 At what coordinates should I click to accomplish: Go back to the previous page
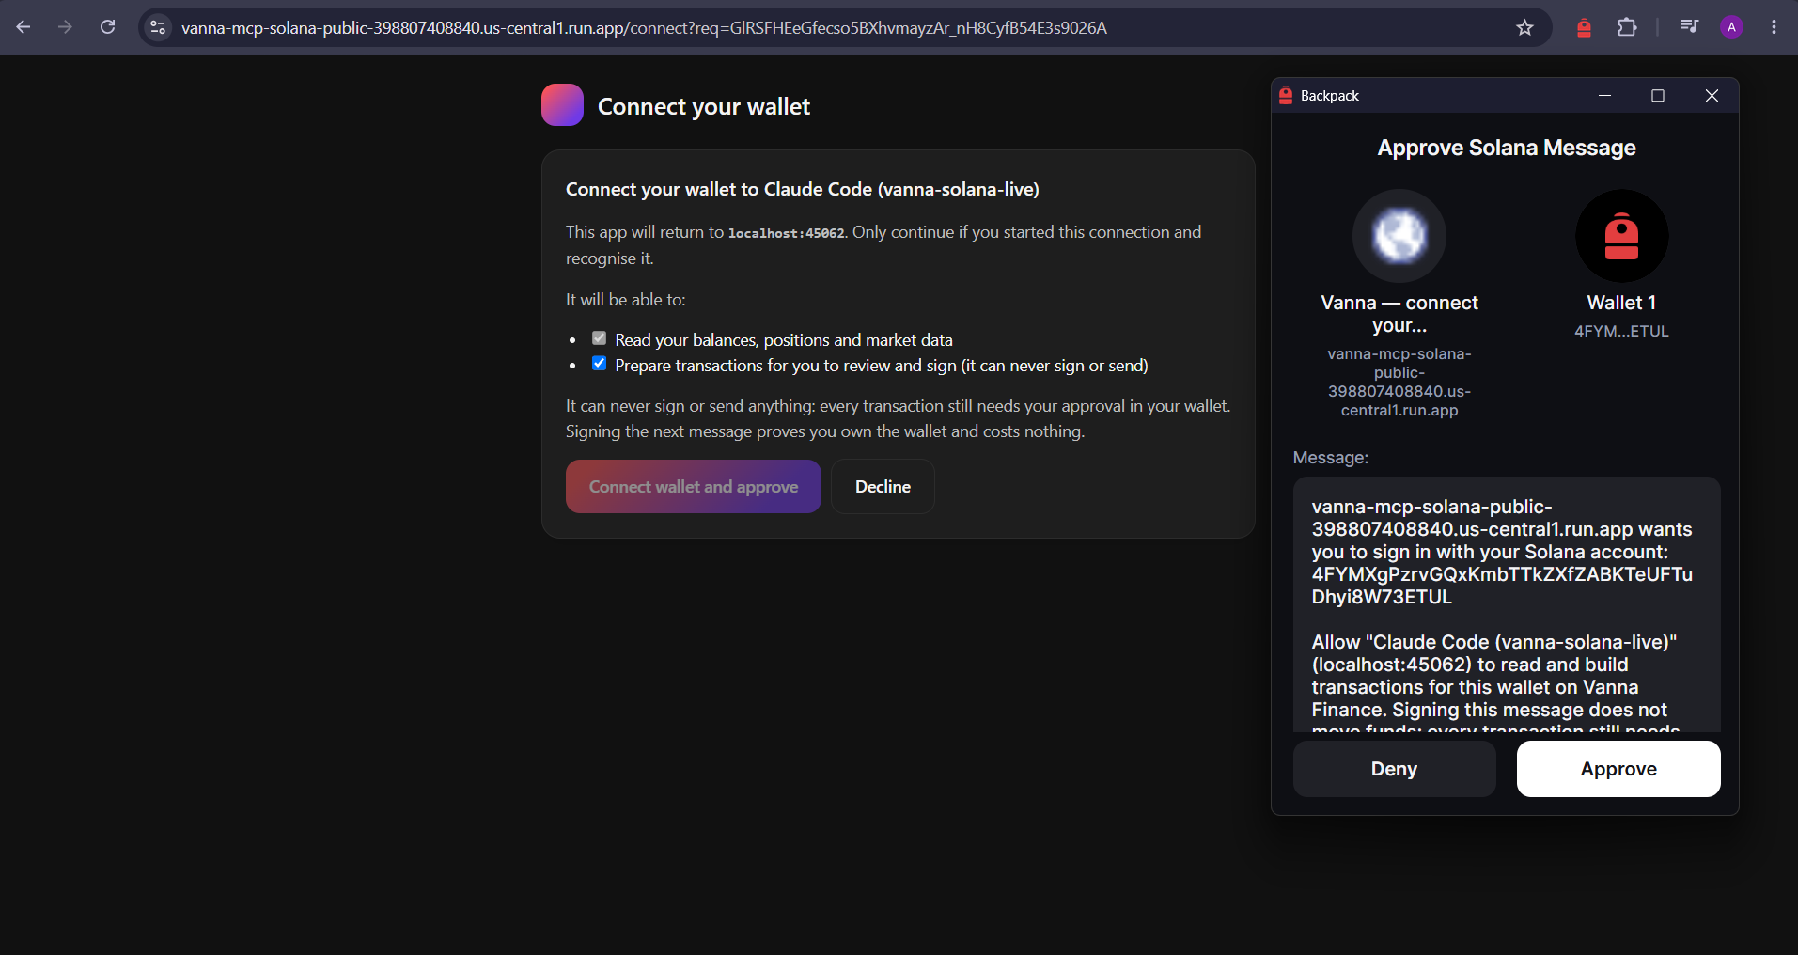[x=23, y=27]
